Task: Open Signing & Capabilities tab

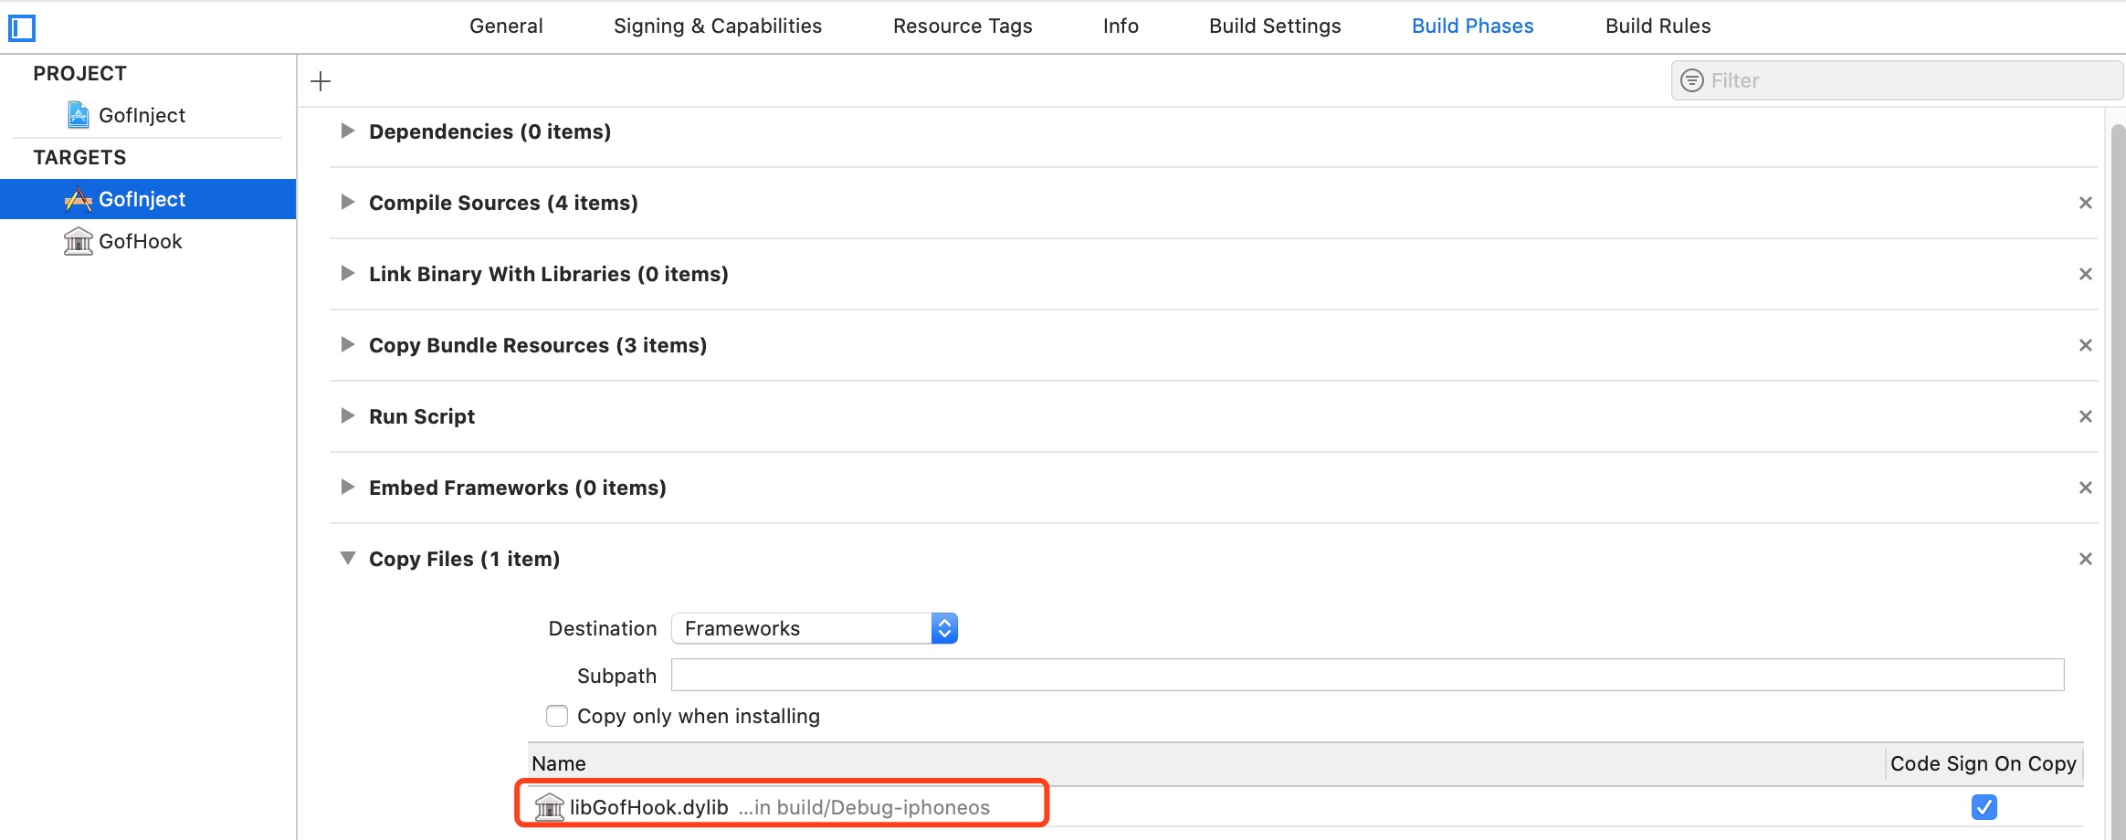Action: coord(718,26)
